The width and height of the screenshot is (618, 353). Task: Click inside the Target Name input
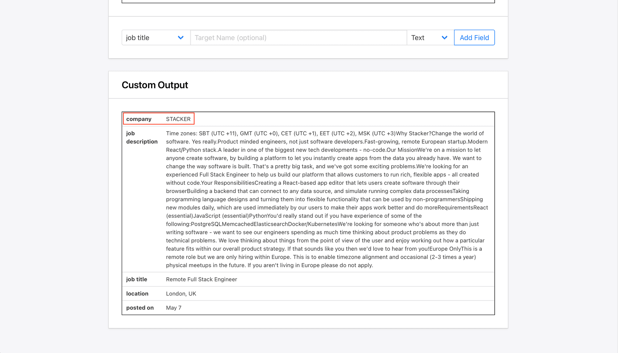coord(298,37)
